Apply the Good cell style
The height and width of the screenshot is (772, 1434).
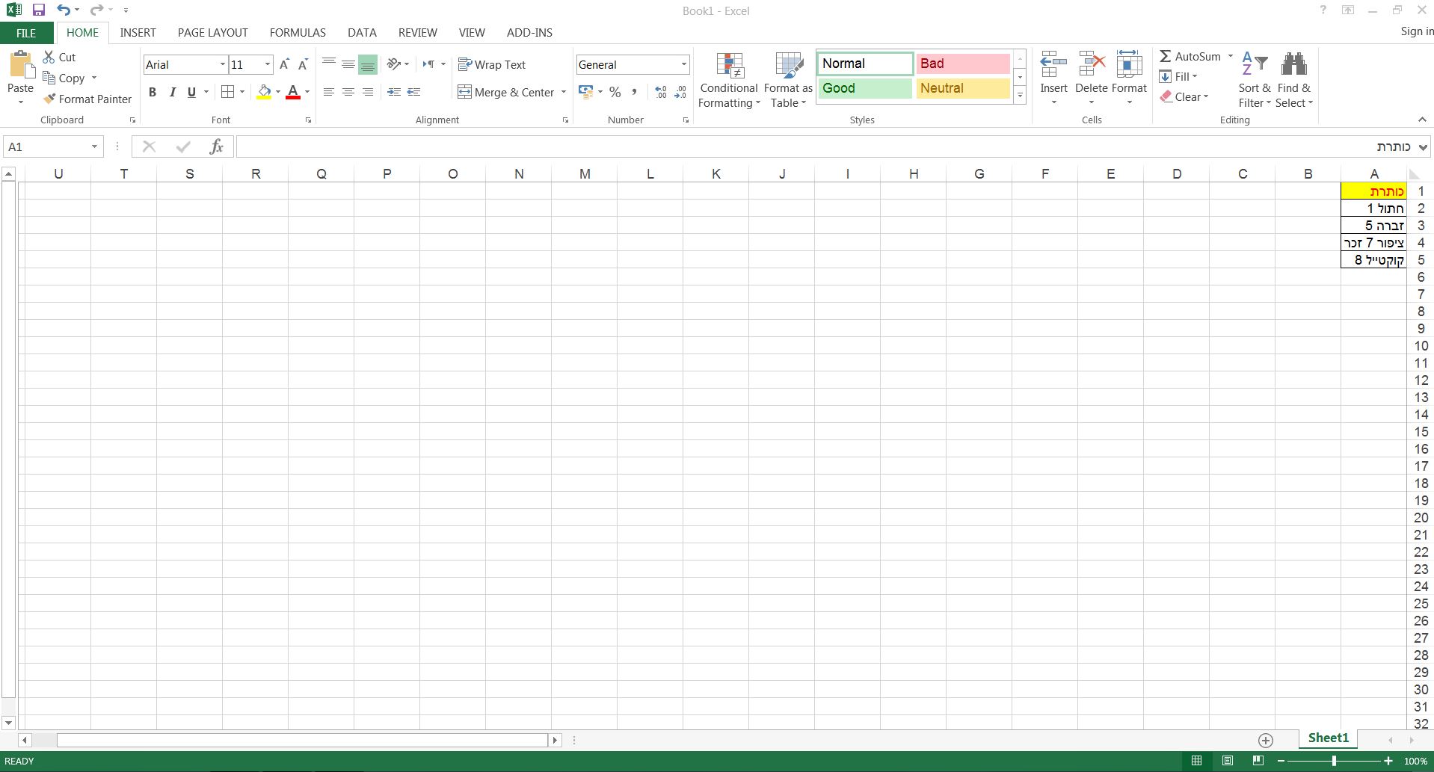(865, 88)
